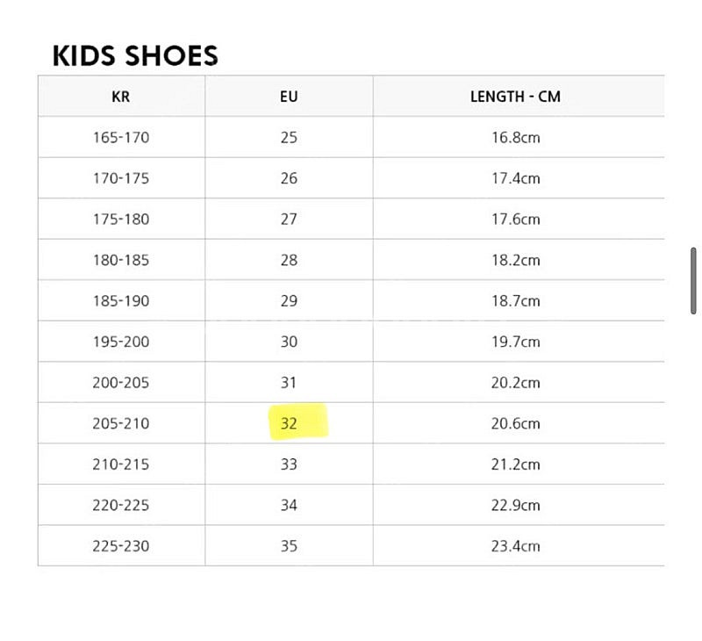702x641 pixels.
Task: Click the EU size 25 cell
Action: pyautogui.click(x=289, y=137)
